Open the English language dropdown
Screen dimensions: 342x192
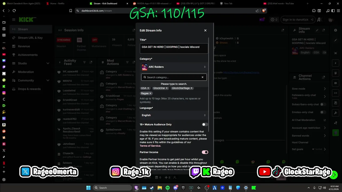tap(174, 115)
